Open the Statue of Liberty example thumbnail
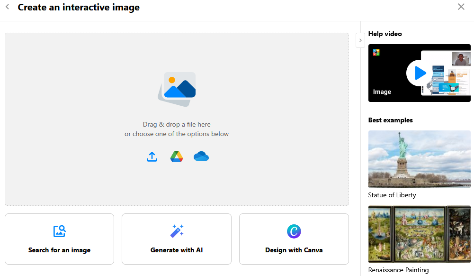 [x=419, y=159]
